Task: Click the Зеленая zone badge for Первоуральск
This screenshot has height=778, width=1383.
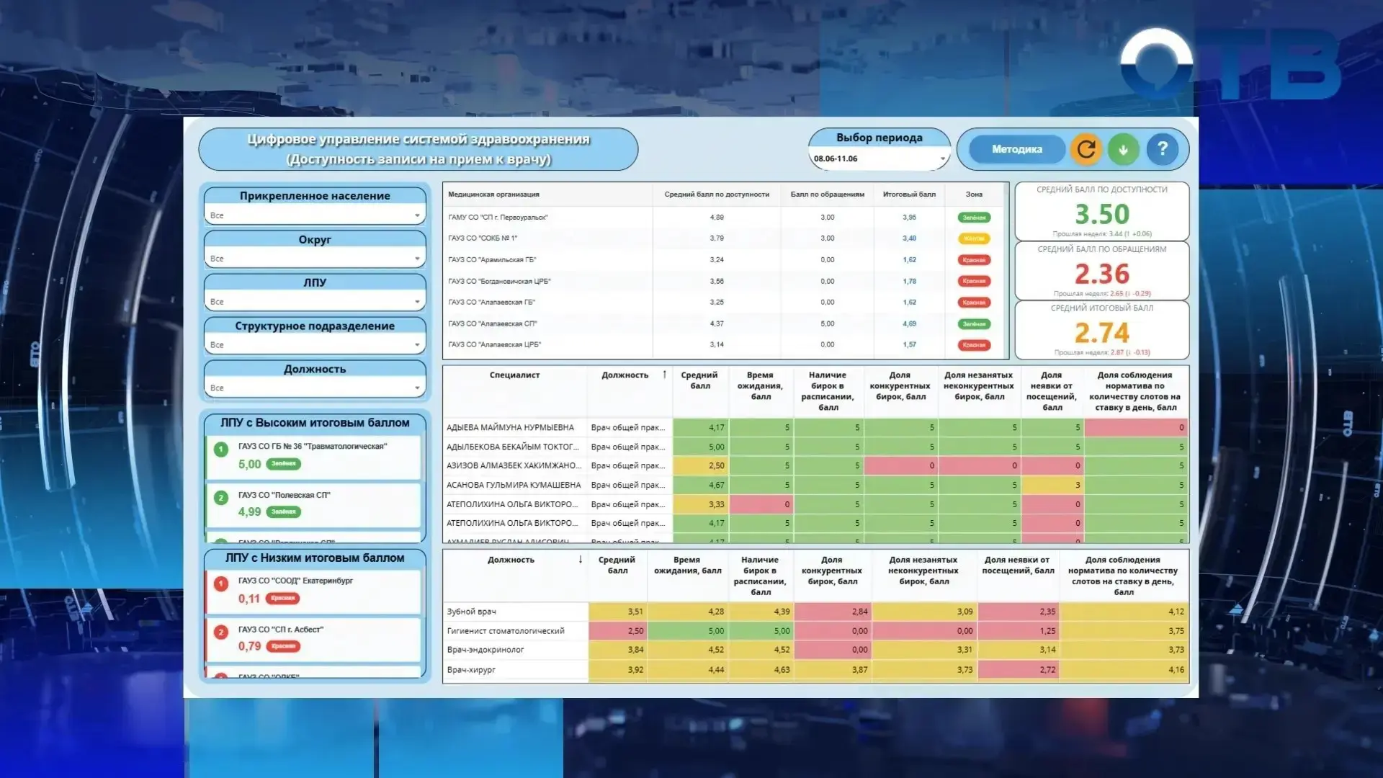Action: click(x=974, y=218)
